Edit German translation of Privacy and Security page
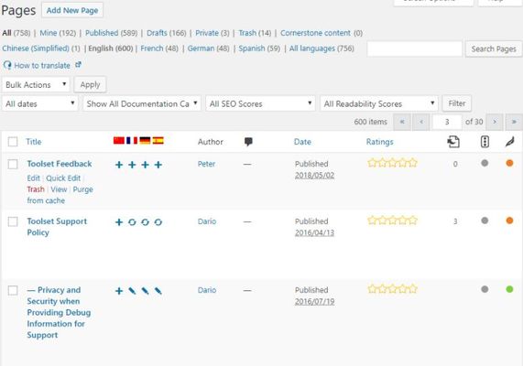Screen dimensions: 523x366 (145, 291)
